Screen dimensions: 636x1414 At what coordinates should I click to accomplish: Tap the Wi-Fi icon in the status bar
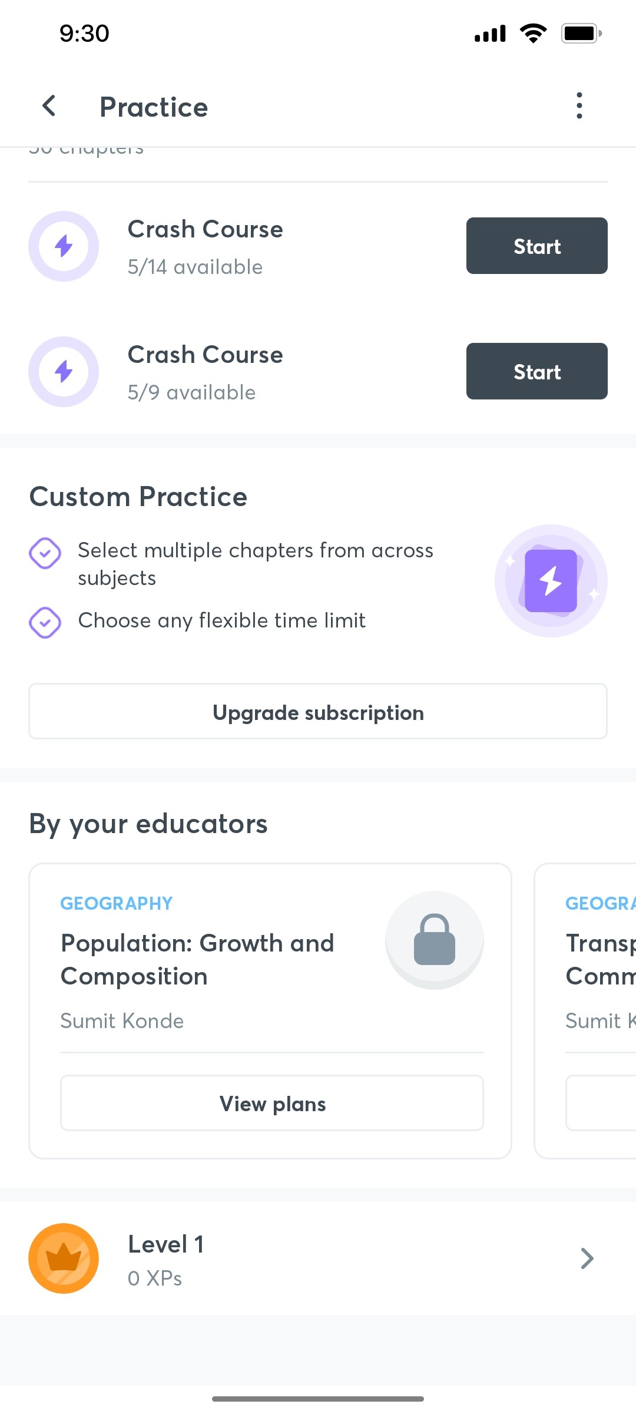pyautogui.click(x=533, y=33)
